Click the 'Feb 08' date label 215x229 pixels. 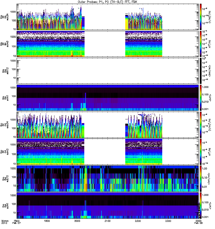(x=198, y=223)
